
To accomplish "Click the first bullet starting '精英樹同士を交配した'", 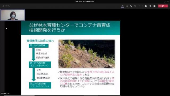I will coord(86,73).
